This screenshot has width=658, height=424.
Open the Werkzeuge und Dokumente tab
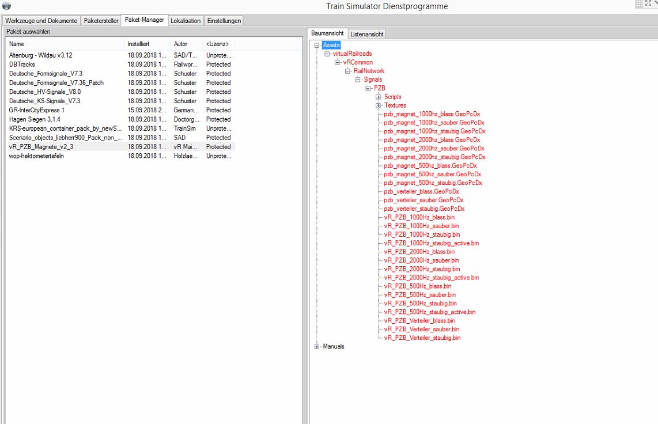tap(41, 21)
